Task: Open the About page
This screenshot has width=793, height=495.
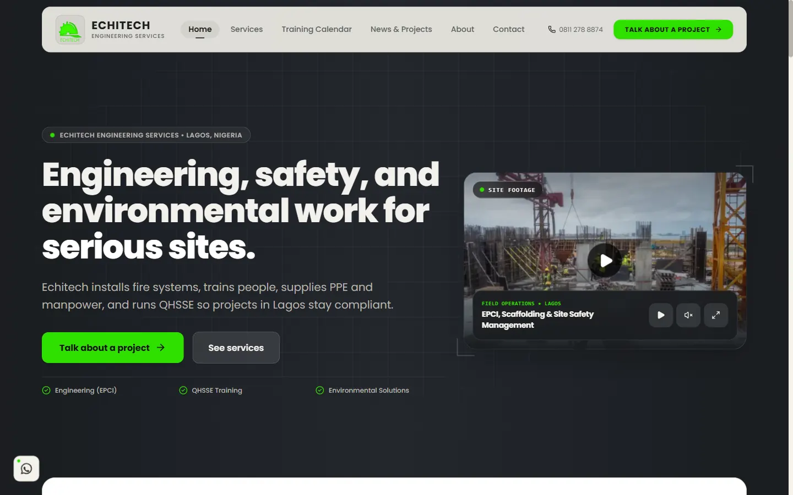Action: point(463,29)
